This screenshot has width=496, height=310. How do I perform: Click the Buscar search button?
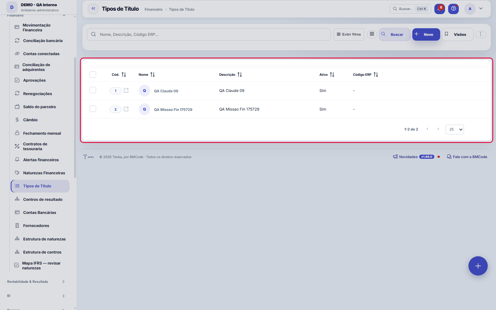394,34
